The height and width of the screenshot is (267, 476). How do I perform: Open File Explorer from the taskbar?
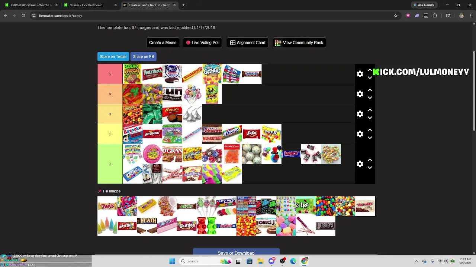(x=260, y=261)
